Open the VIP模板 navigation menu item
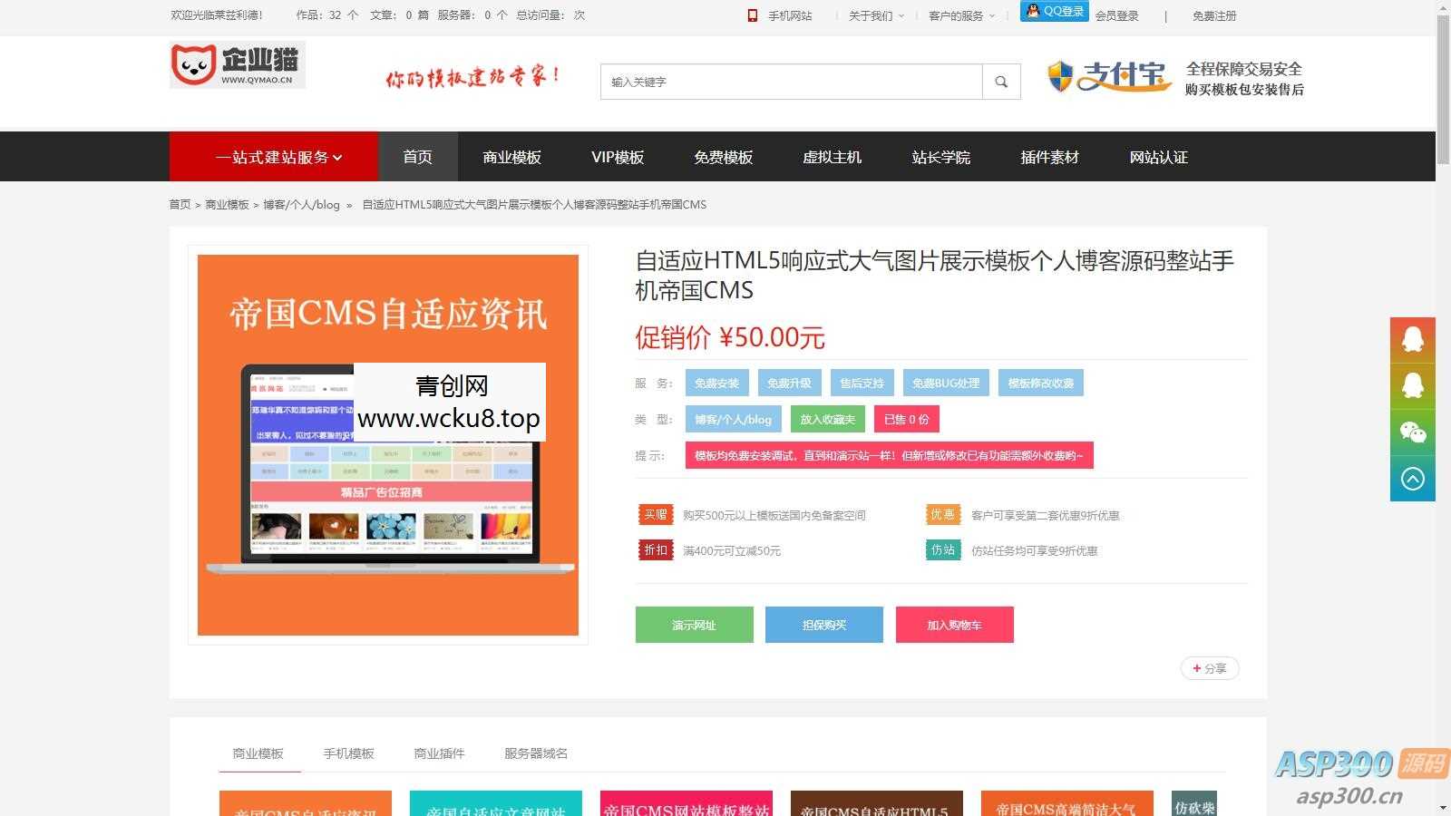Screen dimensions: 1451x816 (618, 157)
